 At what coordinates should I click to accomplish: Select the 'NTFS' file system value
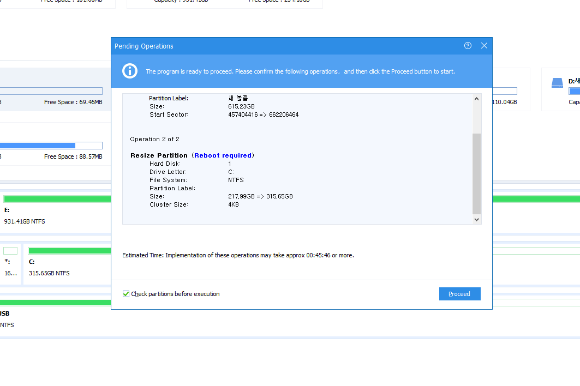(236, 180)
